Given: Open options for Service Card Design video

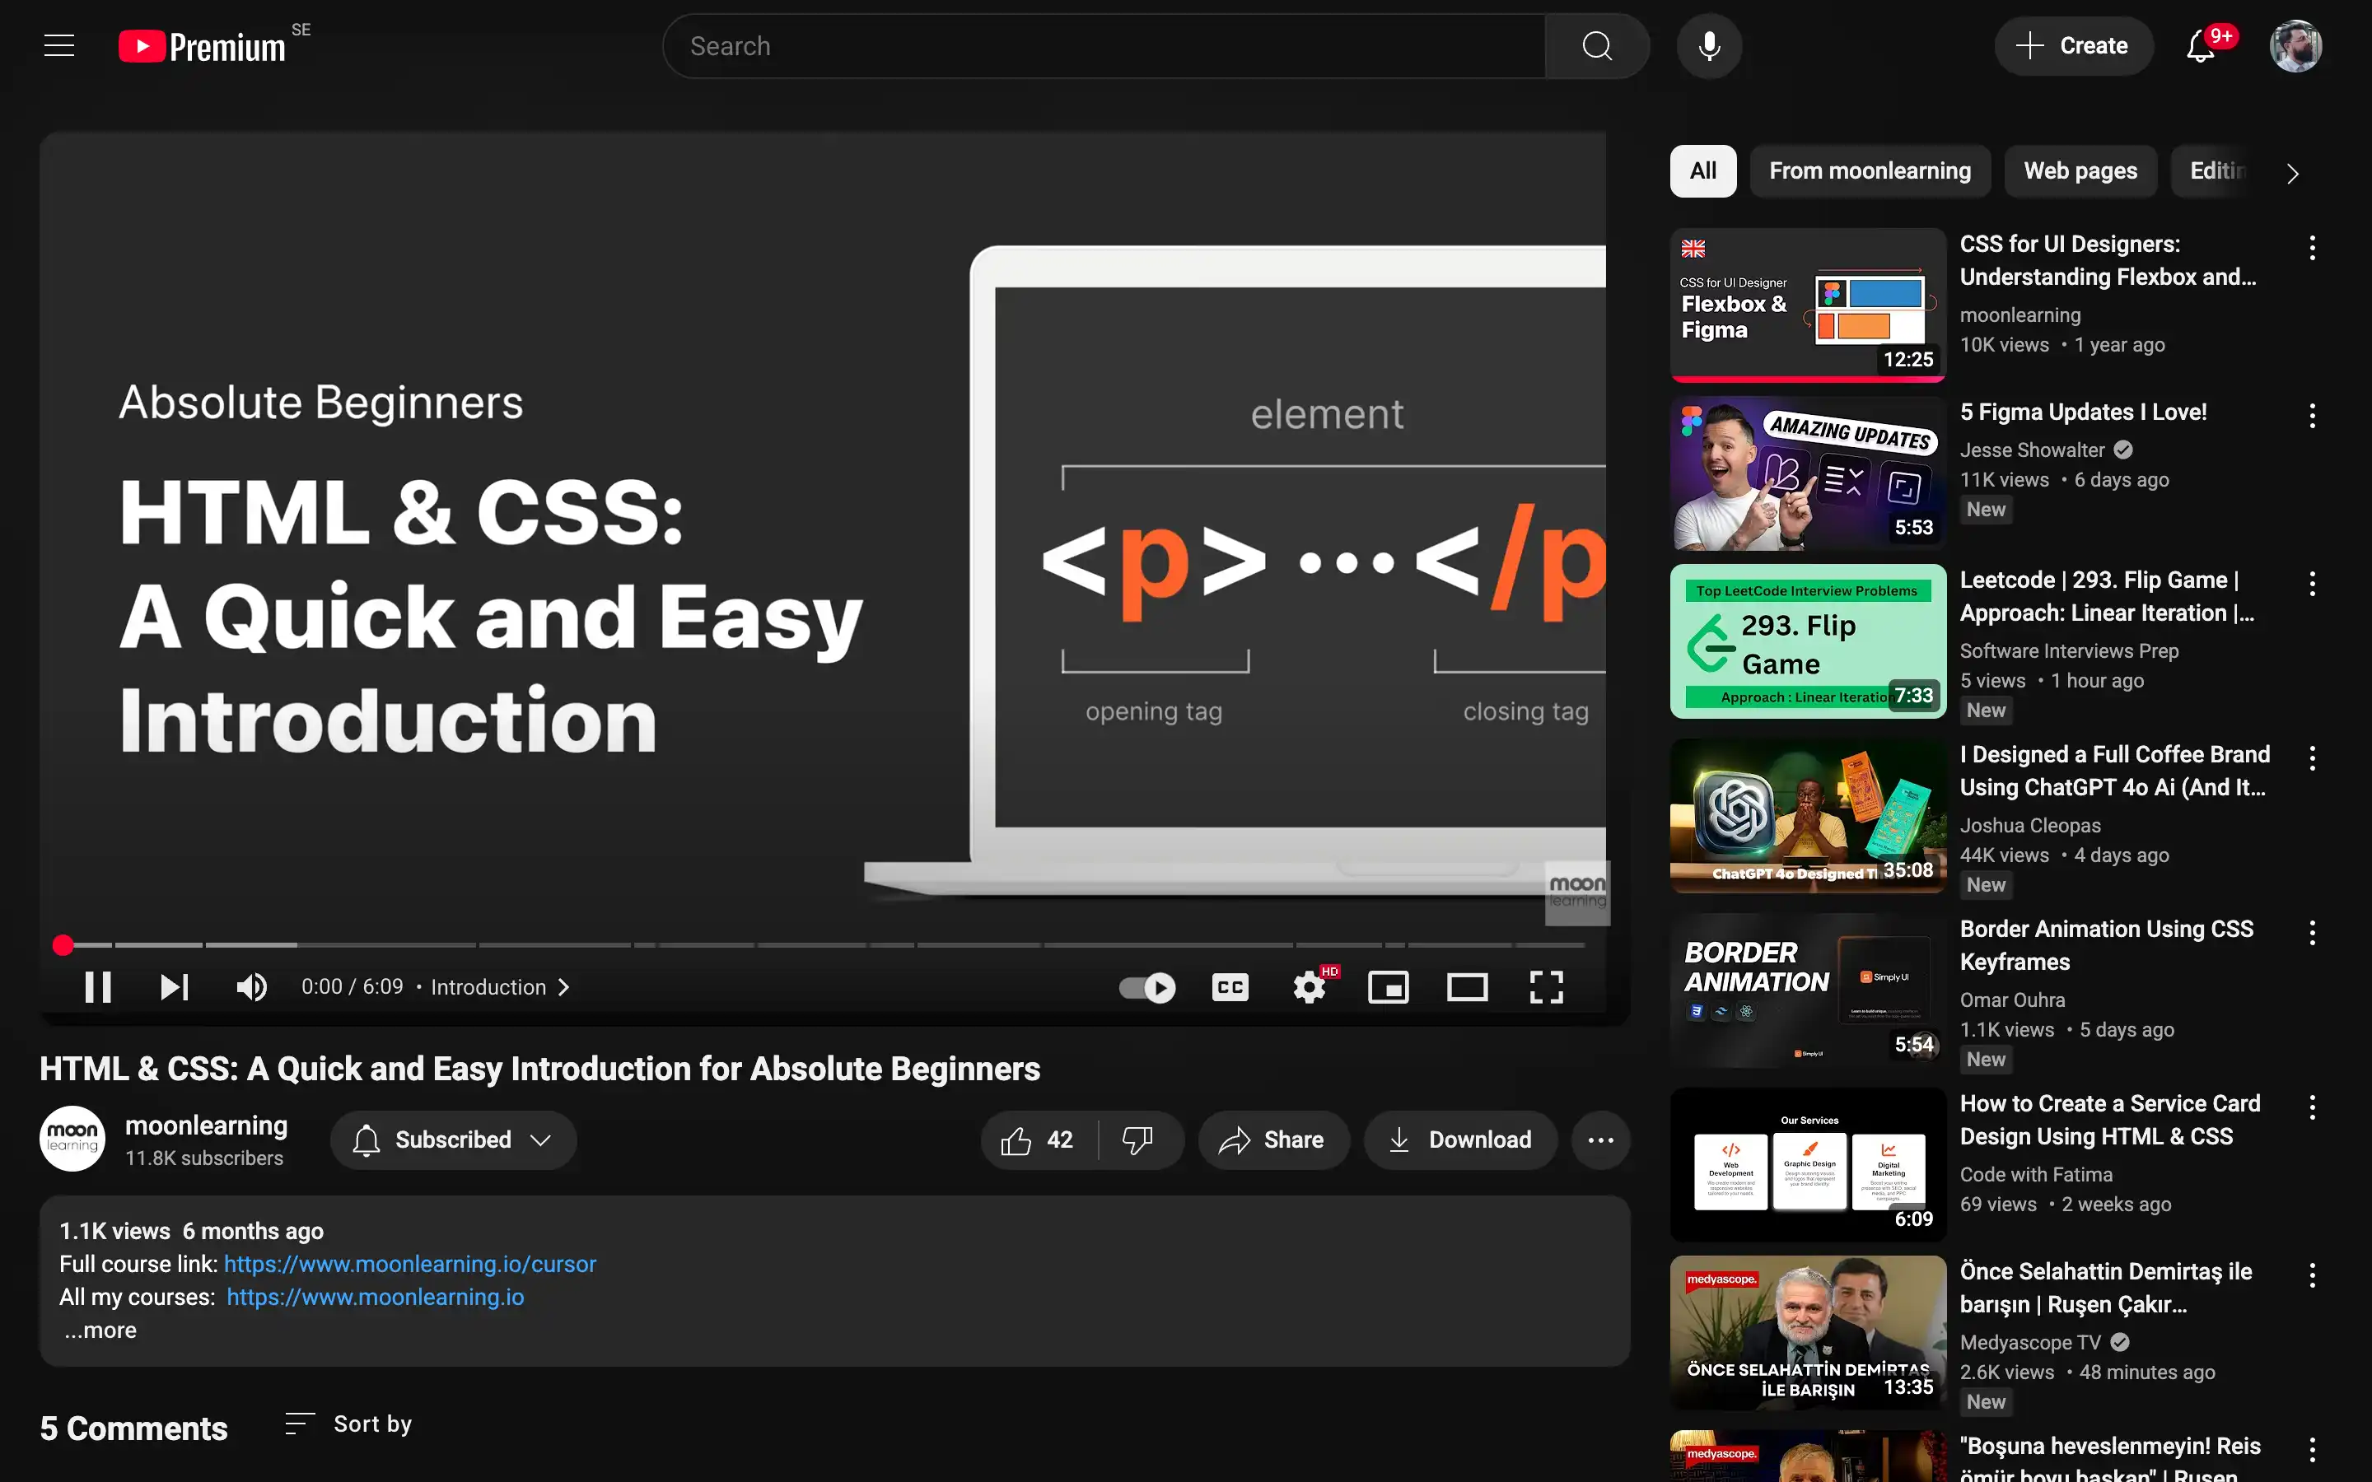Looking at the screenshot, I should pos(2312,1107).
